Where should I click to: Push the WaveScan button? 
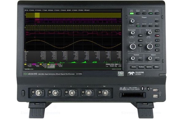tap(141, 67)
